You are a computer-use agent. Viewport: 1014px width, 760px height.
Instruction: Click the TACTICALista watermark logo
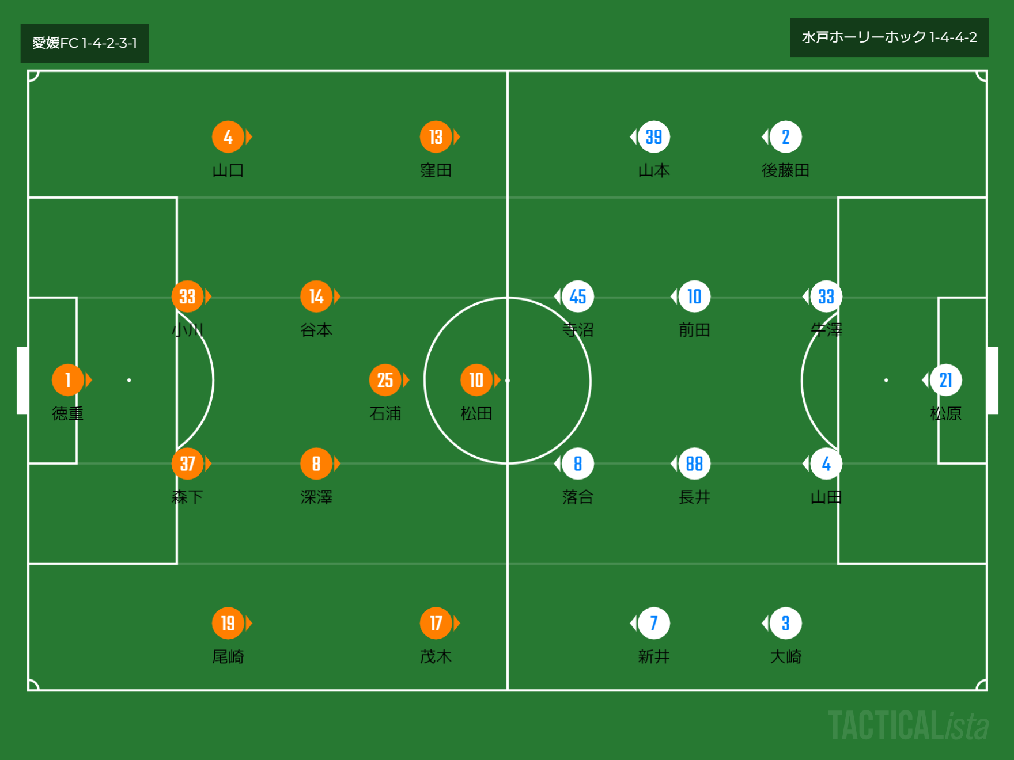click(x=908, y=725)
